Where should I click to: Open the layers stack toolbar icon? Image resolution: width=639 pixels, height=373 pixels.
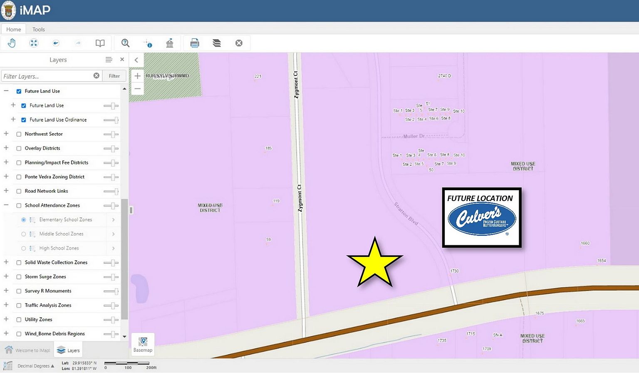point(217,43)
